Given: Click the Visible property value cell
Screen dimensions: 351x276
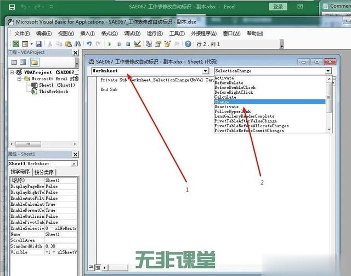Looking at the screenshot, I should (x=61, y=252).
